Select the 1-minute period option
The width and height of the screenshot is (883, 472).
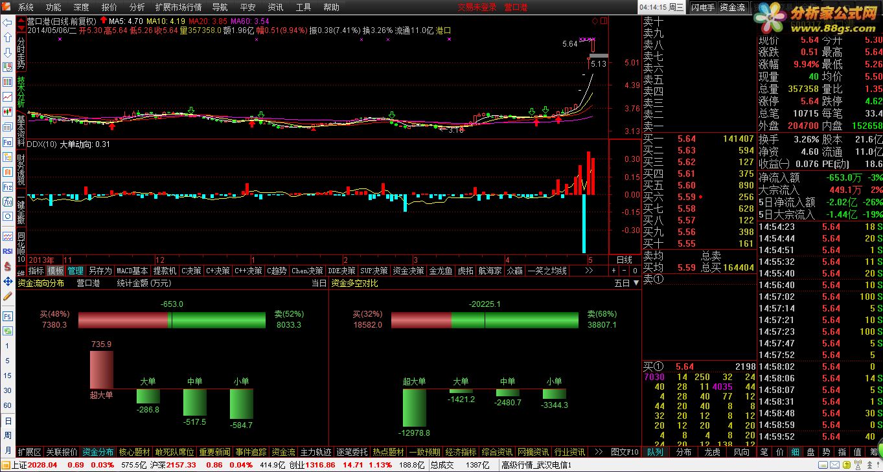pos(7,346)
